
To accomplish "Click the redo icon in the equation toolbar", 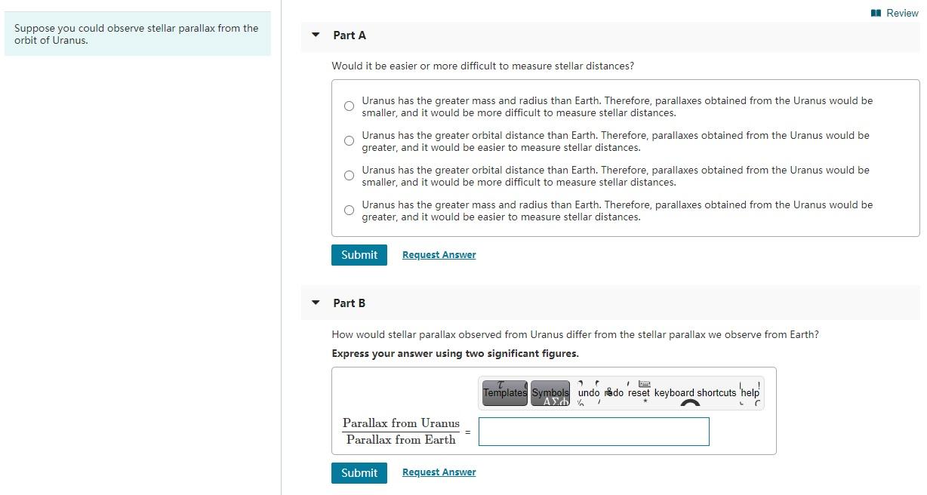I will point(614,392).
